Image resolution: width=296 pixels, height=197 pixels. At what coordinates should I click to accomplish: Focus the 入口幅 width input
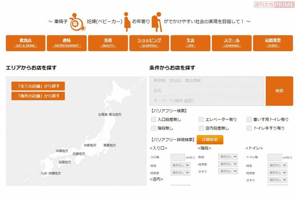click(178, 157)
